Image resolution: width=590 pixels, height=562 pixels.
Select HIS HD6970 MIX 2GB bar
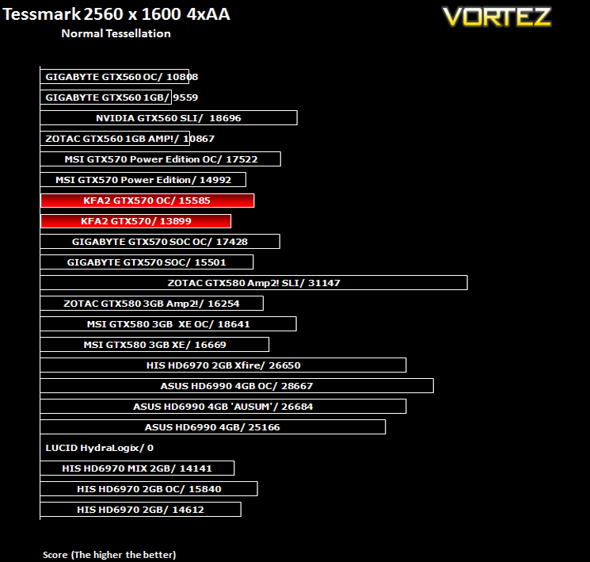(x=137, y=468)
